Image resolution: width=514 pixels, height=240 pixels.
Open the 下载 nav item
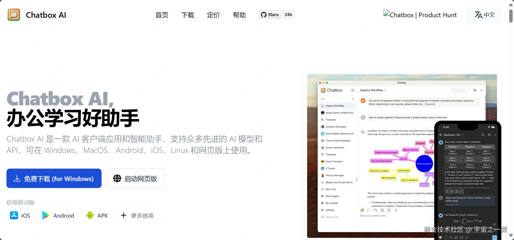pyautogui.click(x=188, y=15)
